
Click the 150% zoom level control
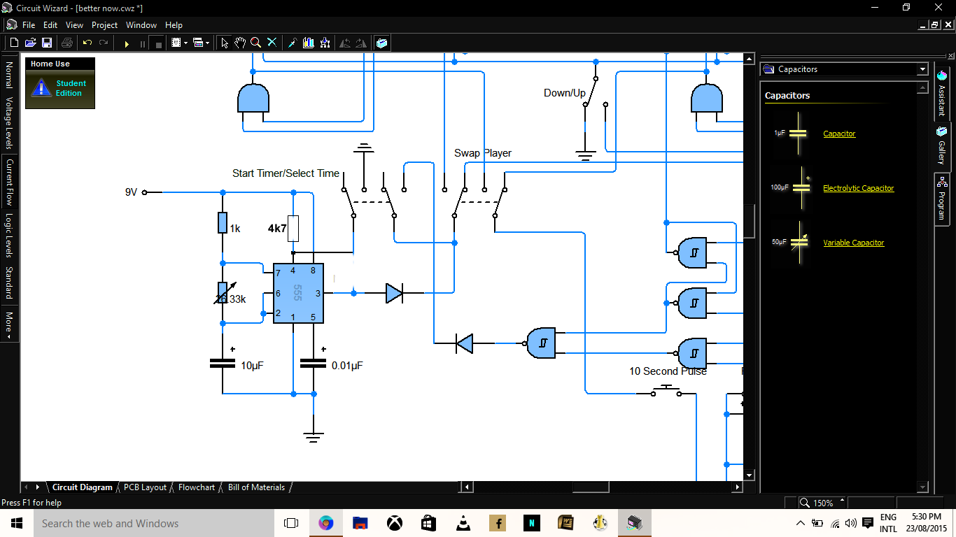coord(822,503)
